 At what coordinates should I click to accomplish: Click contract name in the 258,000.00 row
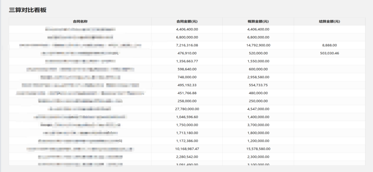[x=80, y=101]
